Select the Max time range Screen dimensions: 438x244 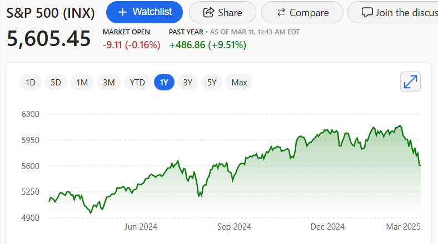(239, 83)
